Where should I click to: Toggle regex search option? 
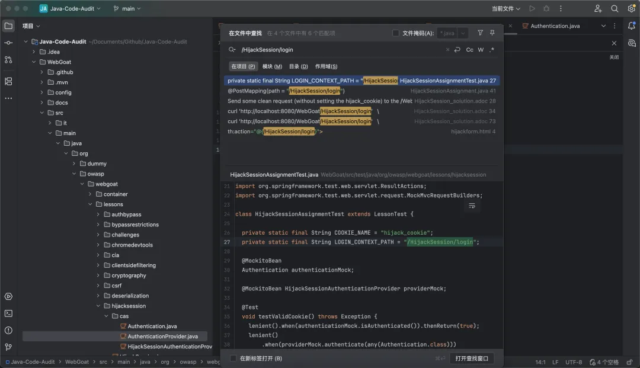[x=492, y=50]
